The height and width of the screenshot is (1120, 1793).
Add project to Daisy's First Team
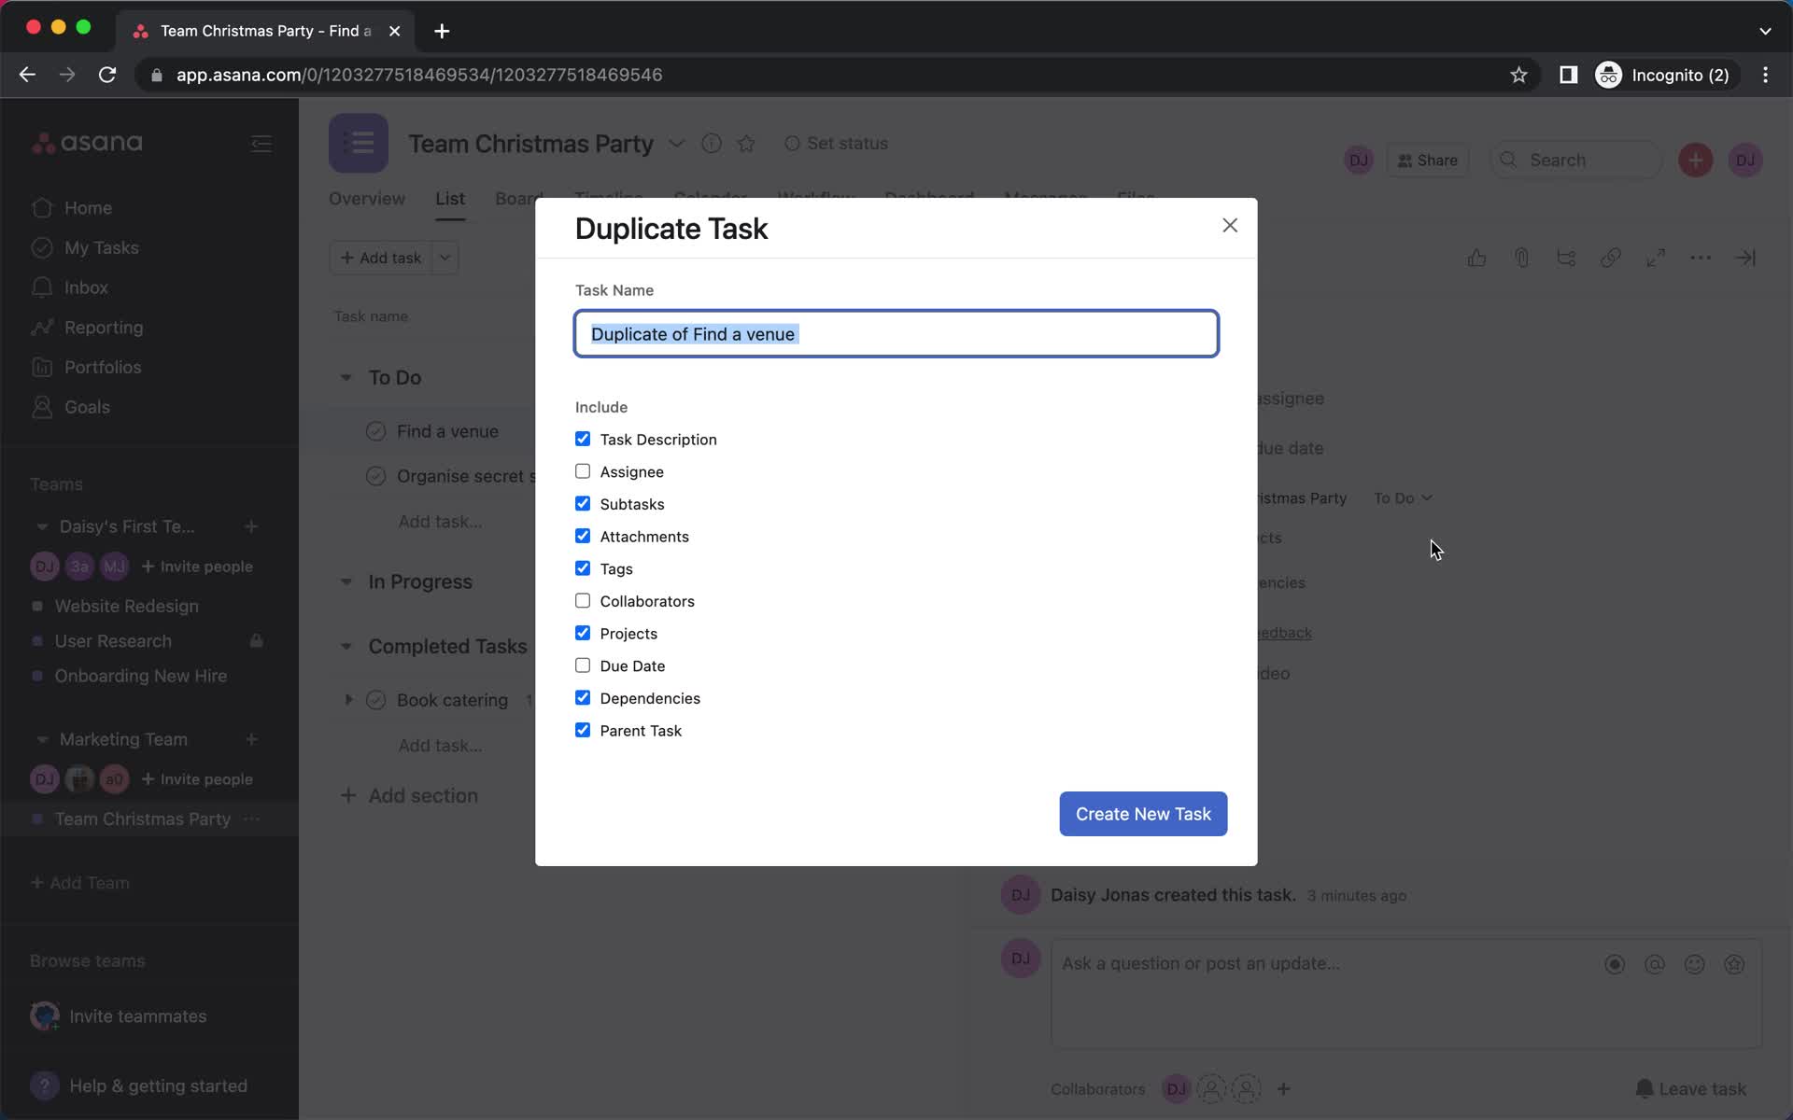[251, 526]
